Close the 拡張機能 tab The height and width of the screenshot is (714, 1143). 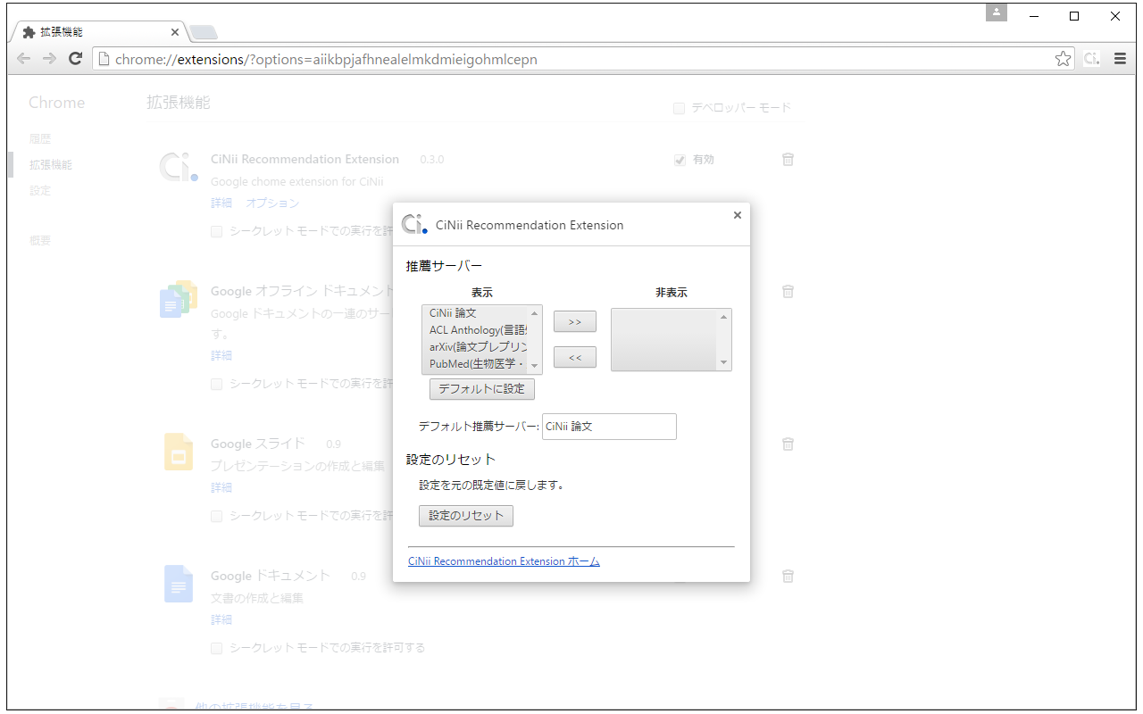point(174,32)
